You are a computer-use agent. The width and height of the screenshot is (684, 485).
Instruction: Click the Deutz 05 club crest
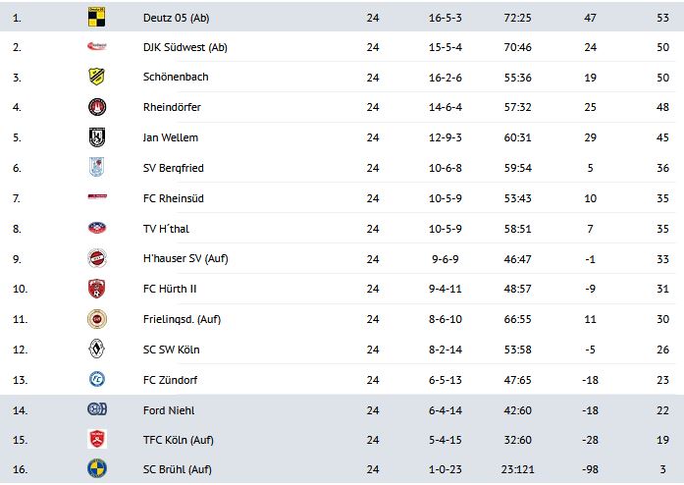[97, 16]
